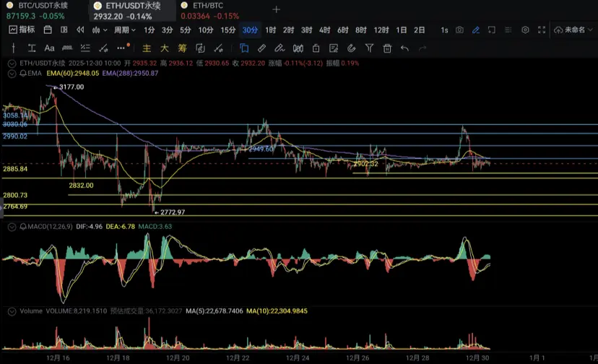The width and height of the screenshot is (598, 364).
Task: Select the 15分 timeframe
Action: point(228,30)
